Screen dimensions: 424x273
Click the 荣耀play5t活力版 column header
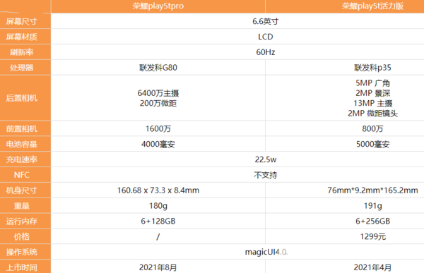coord(372,6)
